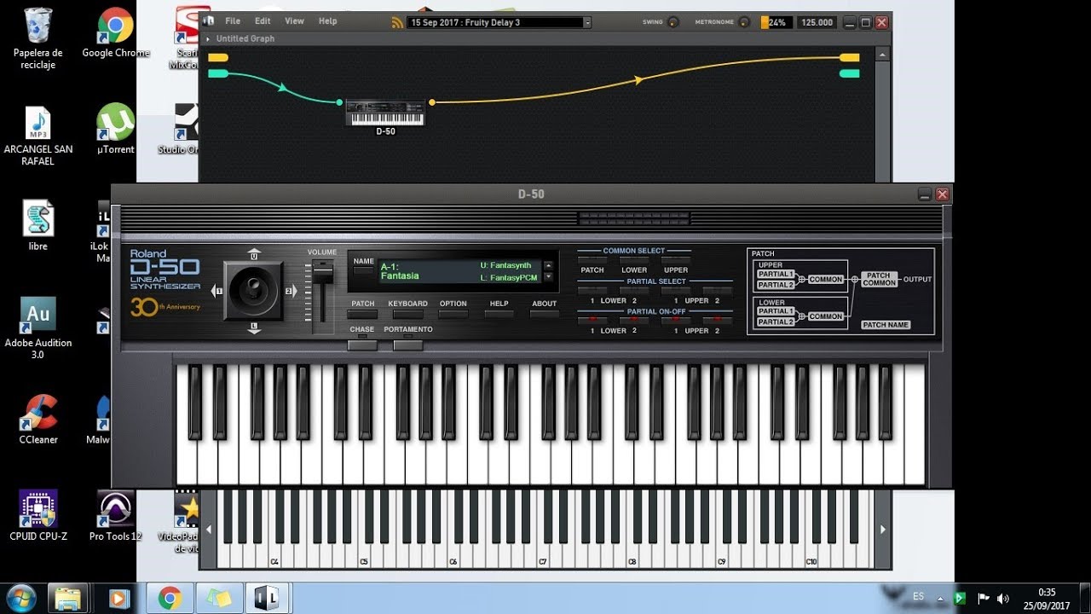Click the D-50 node's yellow audio output pin
This screenshot has width=1091, height=614.
tap(432, 102)
